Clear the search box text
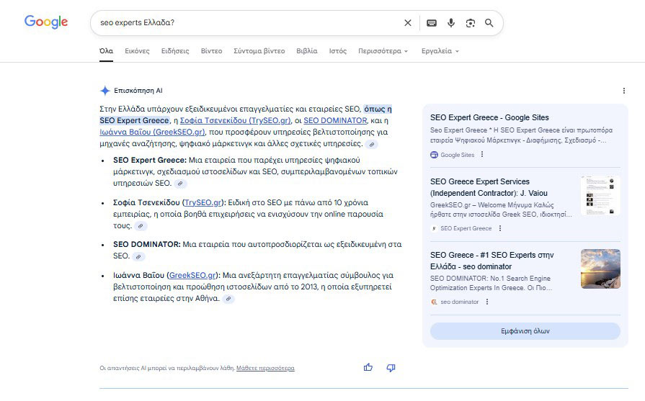Screen dimensions: 645x401 coord(408,23)
